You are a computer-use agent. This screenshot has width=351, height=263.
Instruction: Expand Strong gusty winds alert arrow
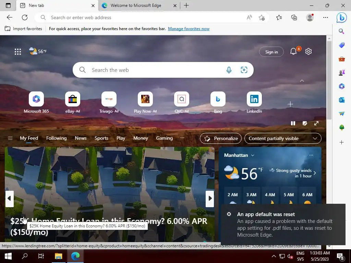tap(315, 173)
